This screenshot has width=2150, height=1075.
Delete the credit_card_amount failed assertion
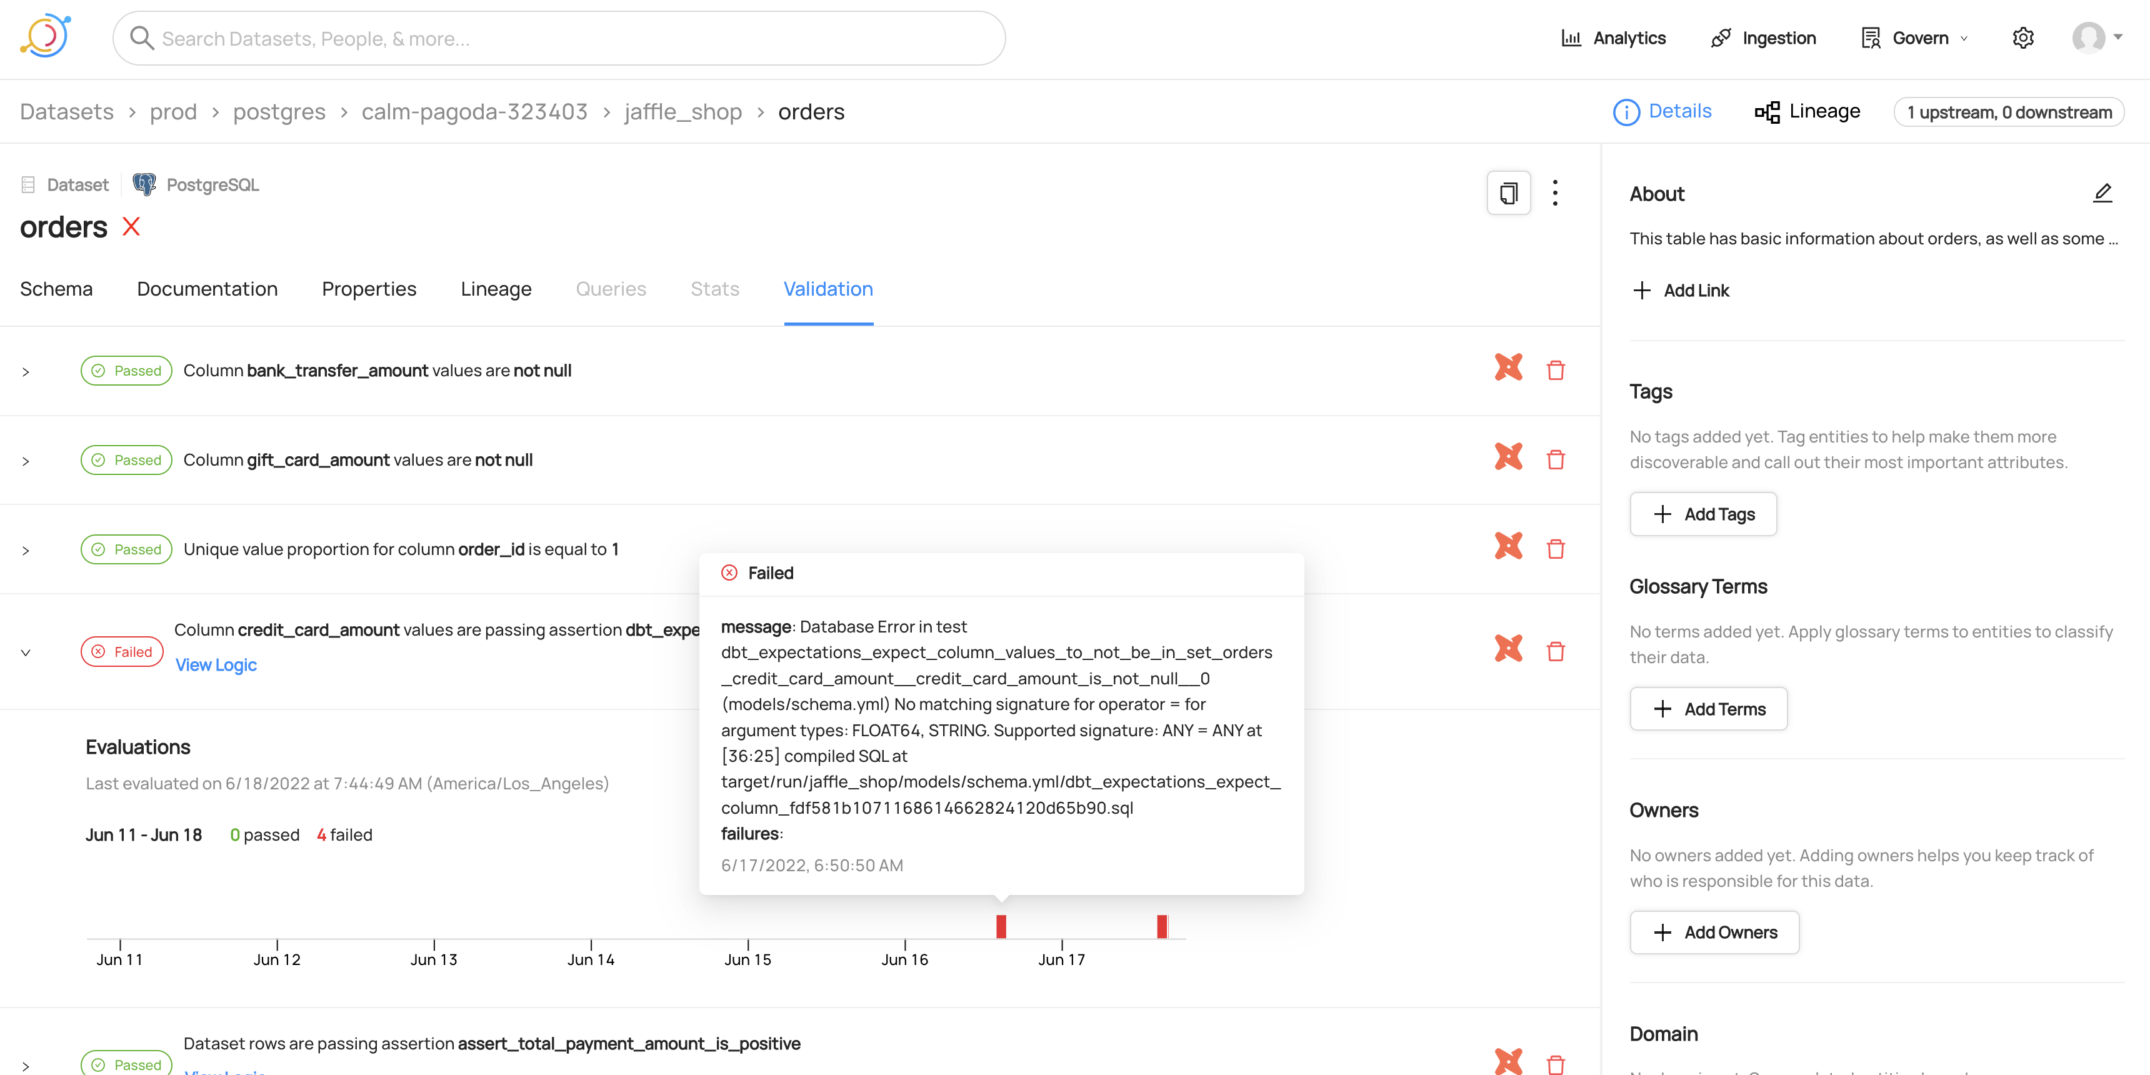pyautogui.click(x=1555, y=652)
